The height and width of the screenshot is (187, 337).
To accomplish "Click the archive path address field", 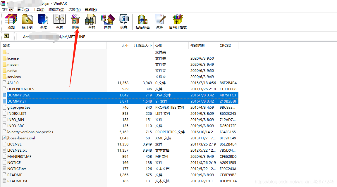I will coord(176,37).
